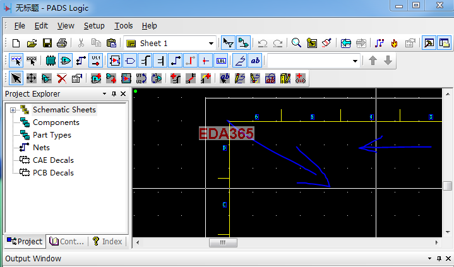This screenshot has height=267, width=454.
Task: Open Properties in the editing toolbar
Action: pyautogui.click(x=77, y=78)
